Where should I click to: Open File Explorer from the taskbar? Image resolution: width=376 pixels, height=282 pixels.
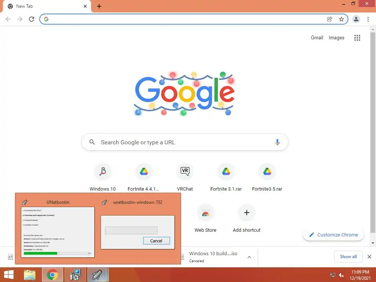coord(29,275)
